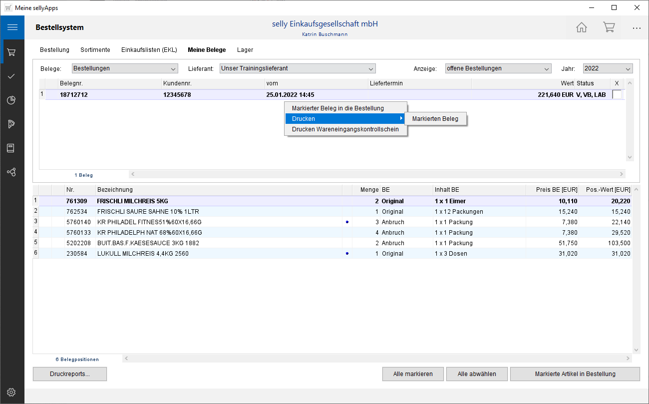
Task: Open the hamburger menu in the sidebar
Action: click(x=12, y=27)
